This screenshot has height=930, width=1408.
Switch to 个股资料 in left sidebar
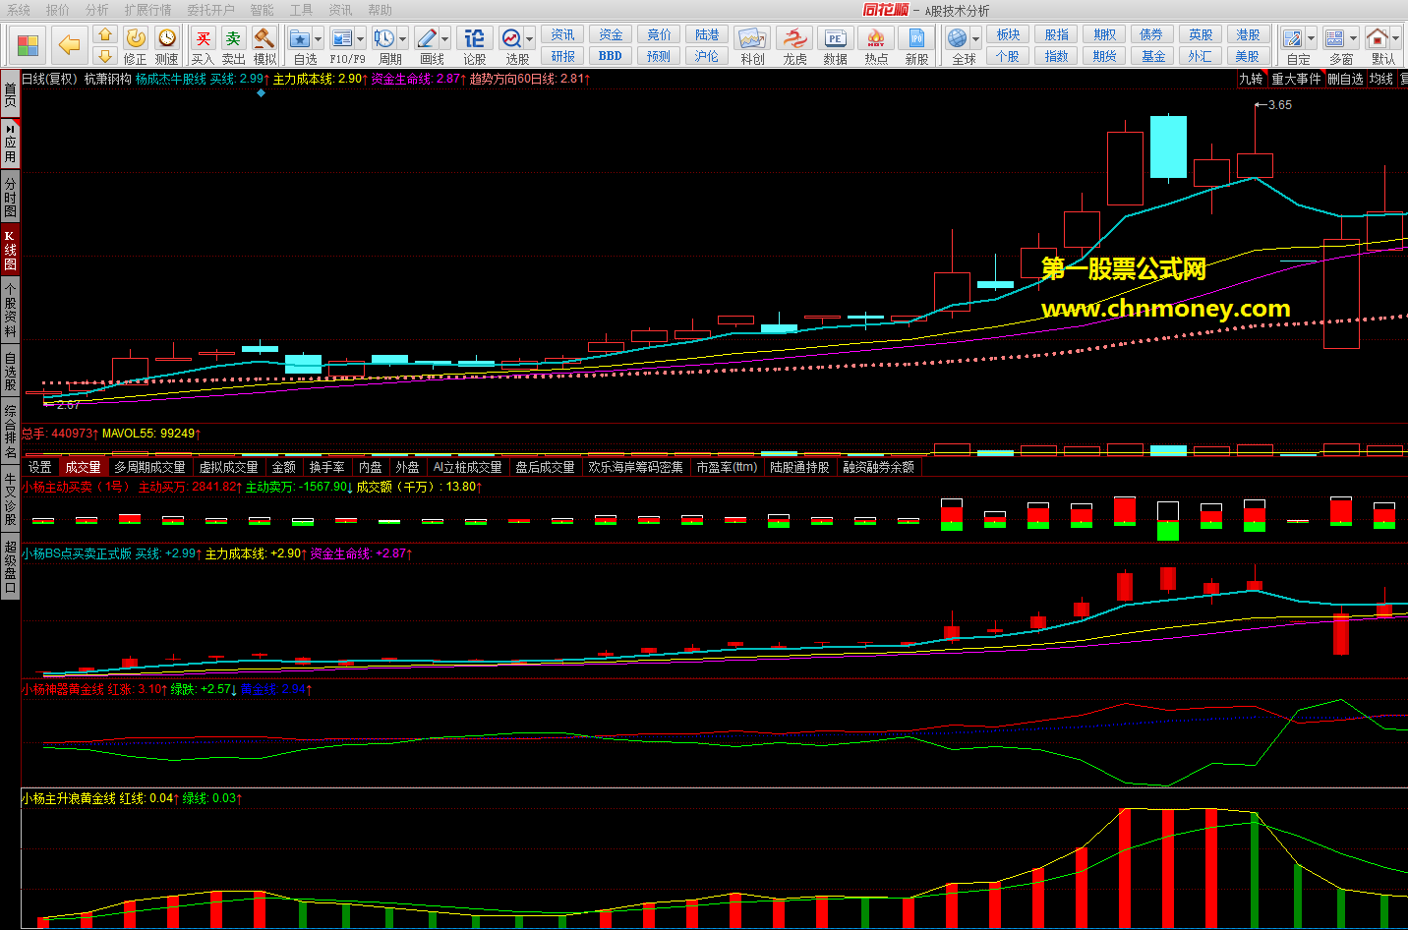pos(10,310)
